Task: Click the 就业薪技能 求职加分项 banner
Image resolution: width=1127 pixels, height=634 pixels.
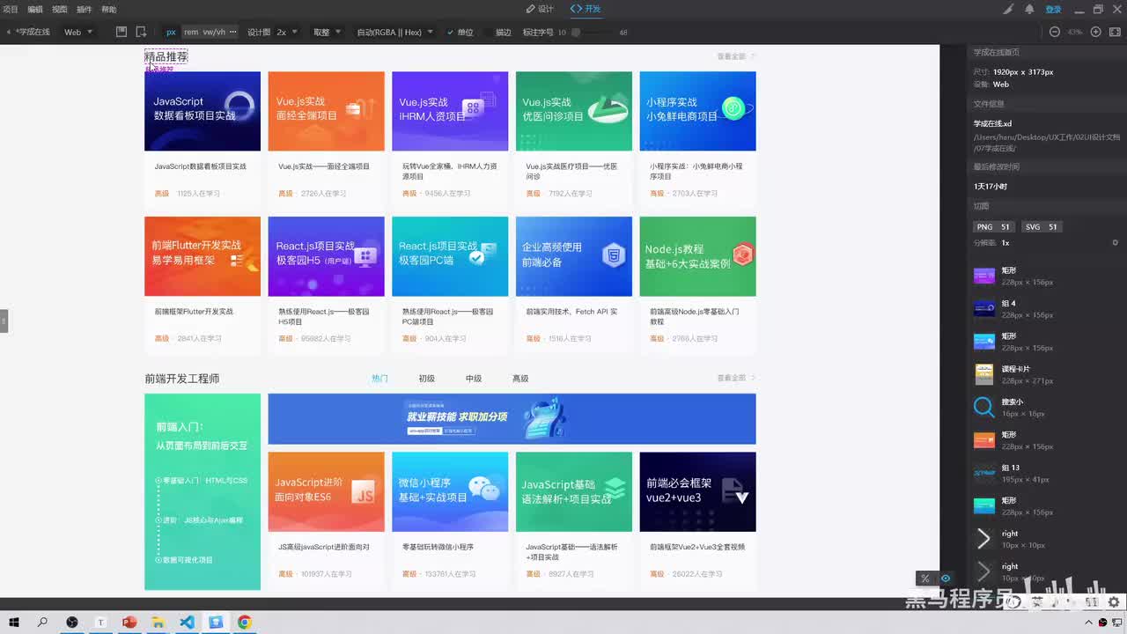Action: point(512,419)
